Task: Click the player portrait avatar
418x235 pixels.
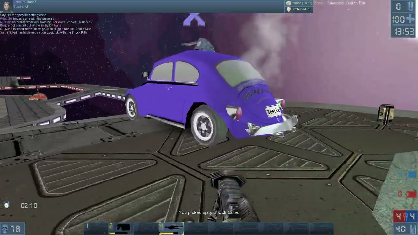Action: tap(6, 6)
